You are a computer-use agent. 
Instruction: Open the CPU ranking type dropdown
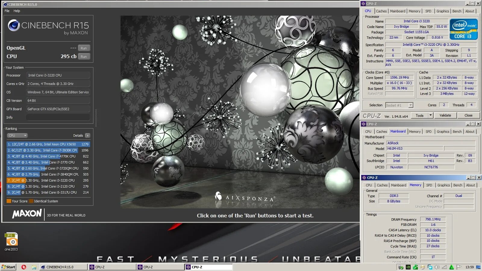pos(17,135)
